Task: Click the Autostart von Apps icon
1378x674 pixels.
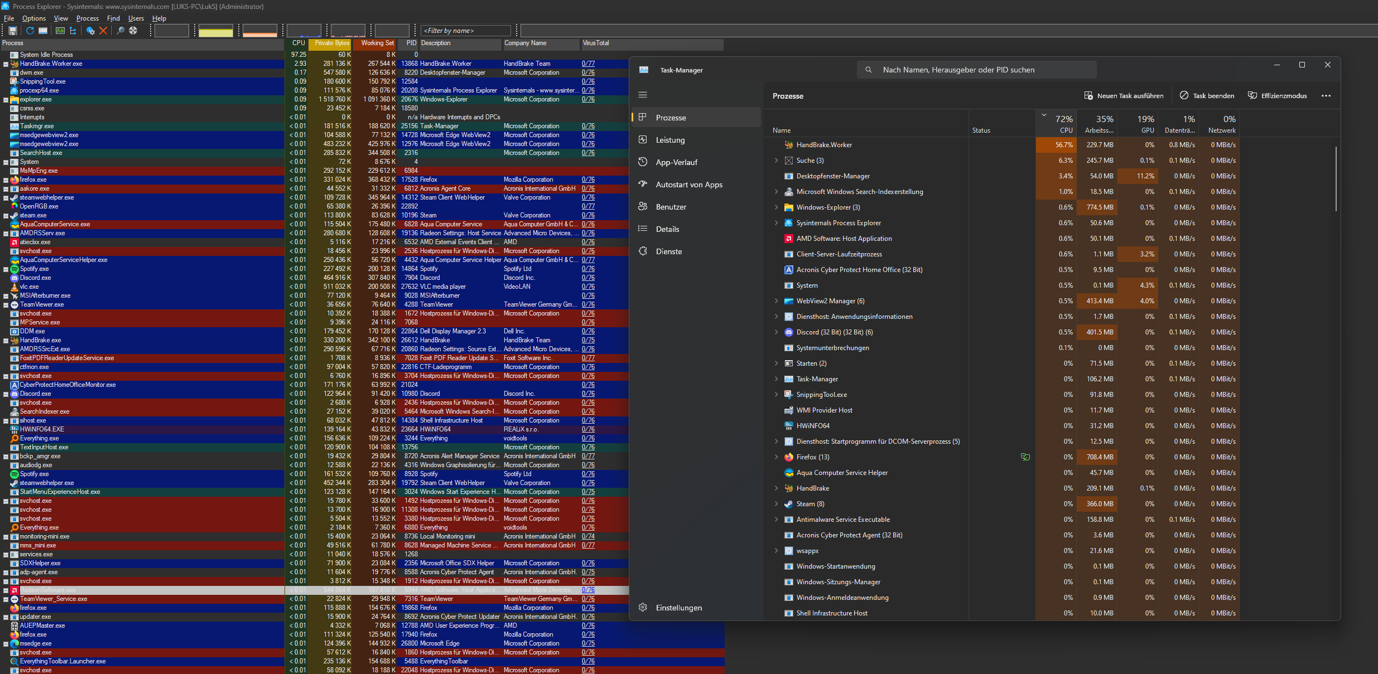Action: point(643,184)
